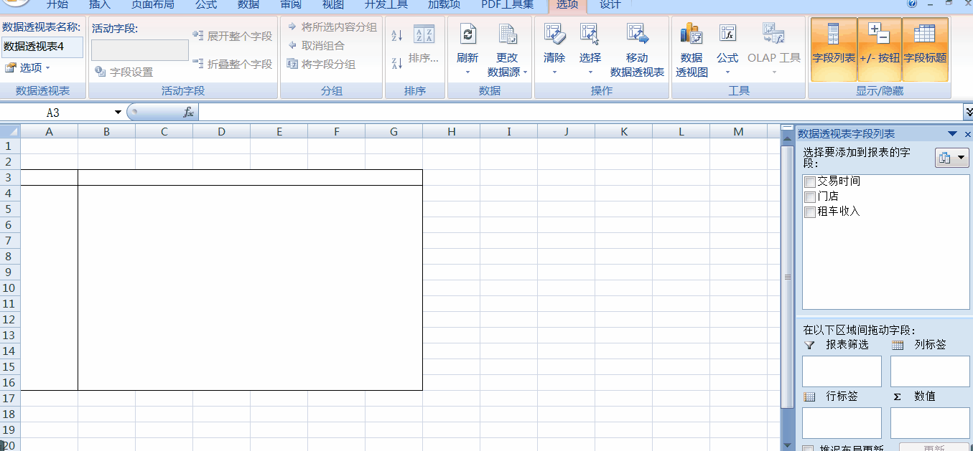The image size is (973, 451).
Task: Enable the 租车收入 field checkbox
Action: pos(809,212)
